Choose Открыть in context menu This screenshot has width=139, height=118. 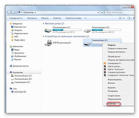coord(111,45)
